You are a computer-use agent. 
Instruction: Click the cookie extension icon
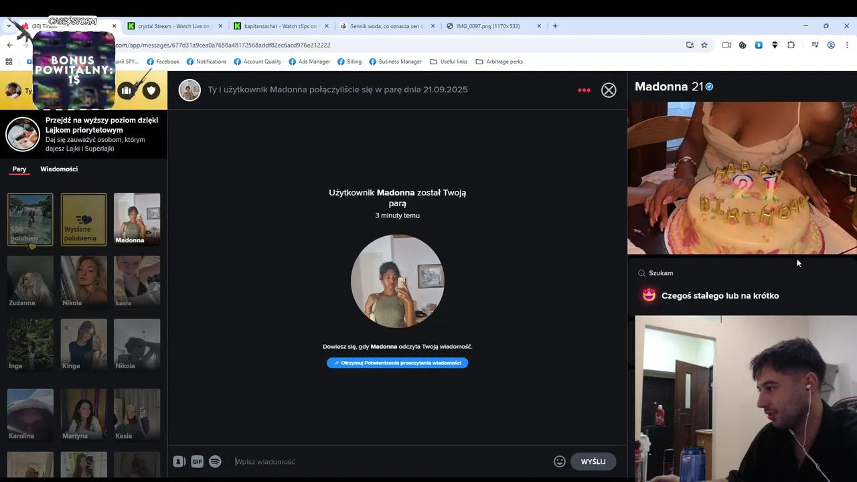[743, 45]
